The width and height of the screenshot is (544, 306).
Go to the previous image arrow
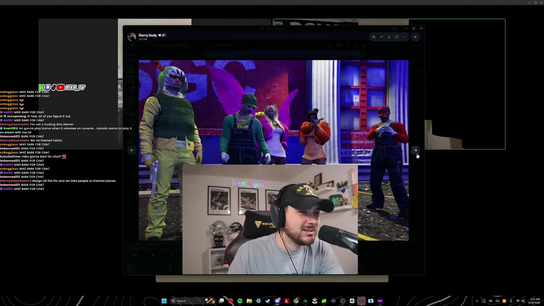tap(132, 150)
